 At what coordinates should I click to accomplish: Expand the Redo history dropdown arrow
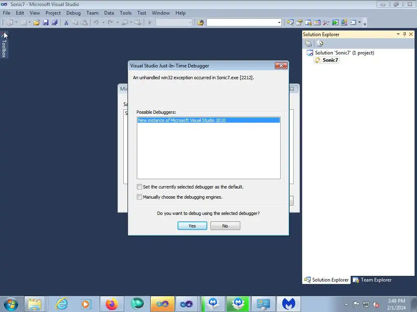pyautogui.click(x=117, y=23)
